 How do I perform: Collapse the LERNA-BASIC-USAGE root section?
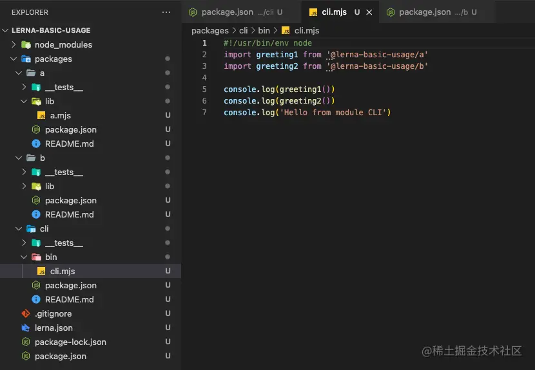5,30
